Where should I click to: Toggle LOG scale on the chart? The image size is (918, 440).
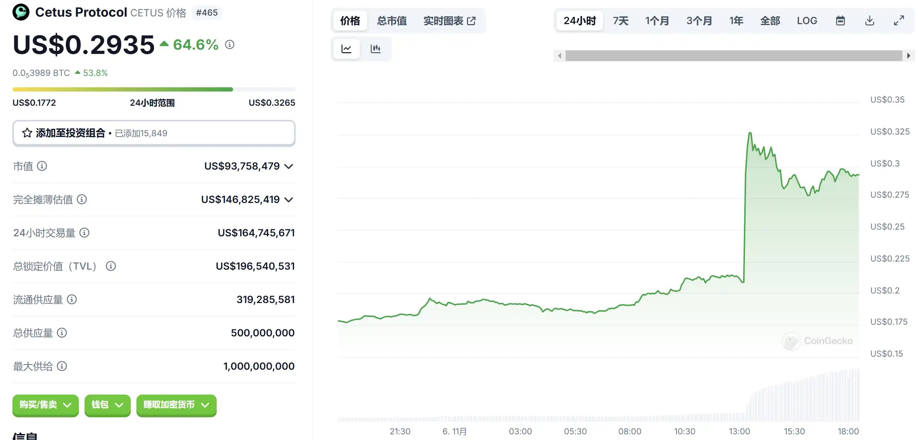807,21
